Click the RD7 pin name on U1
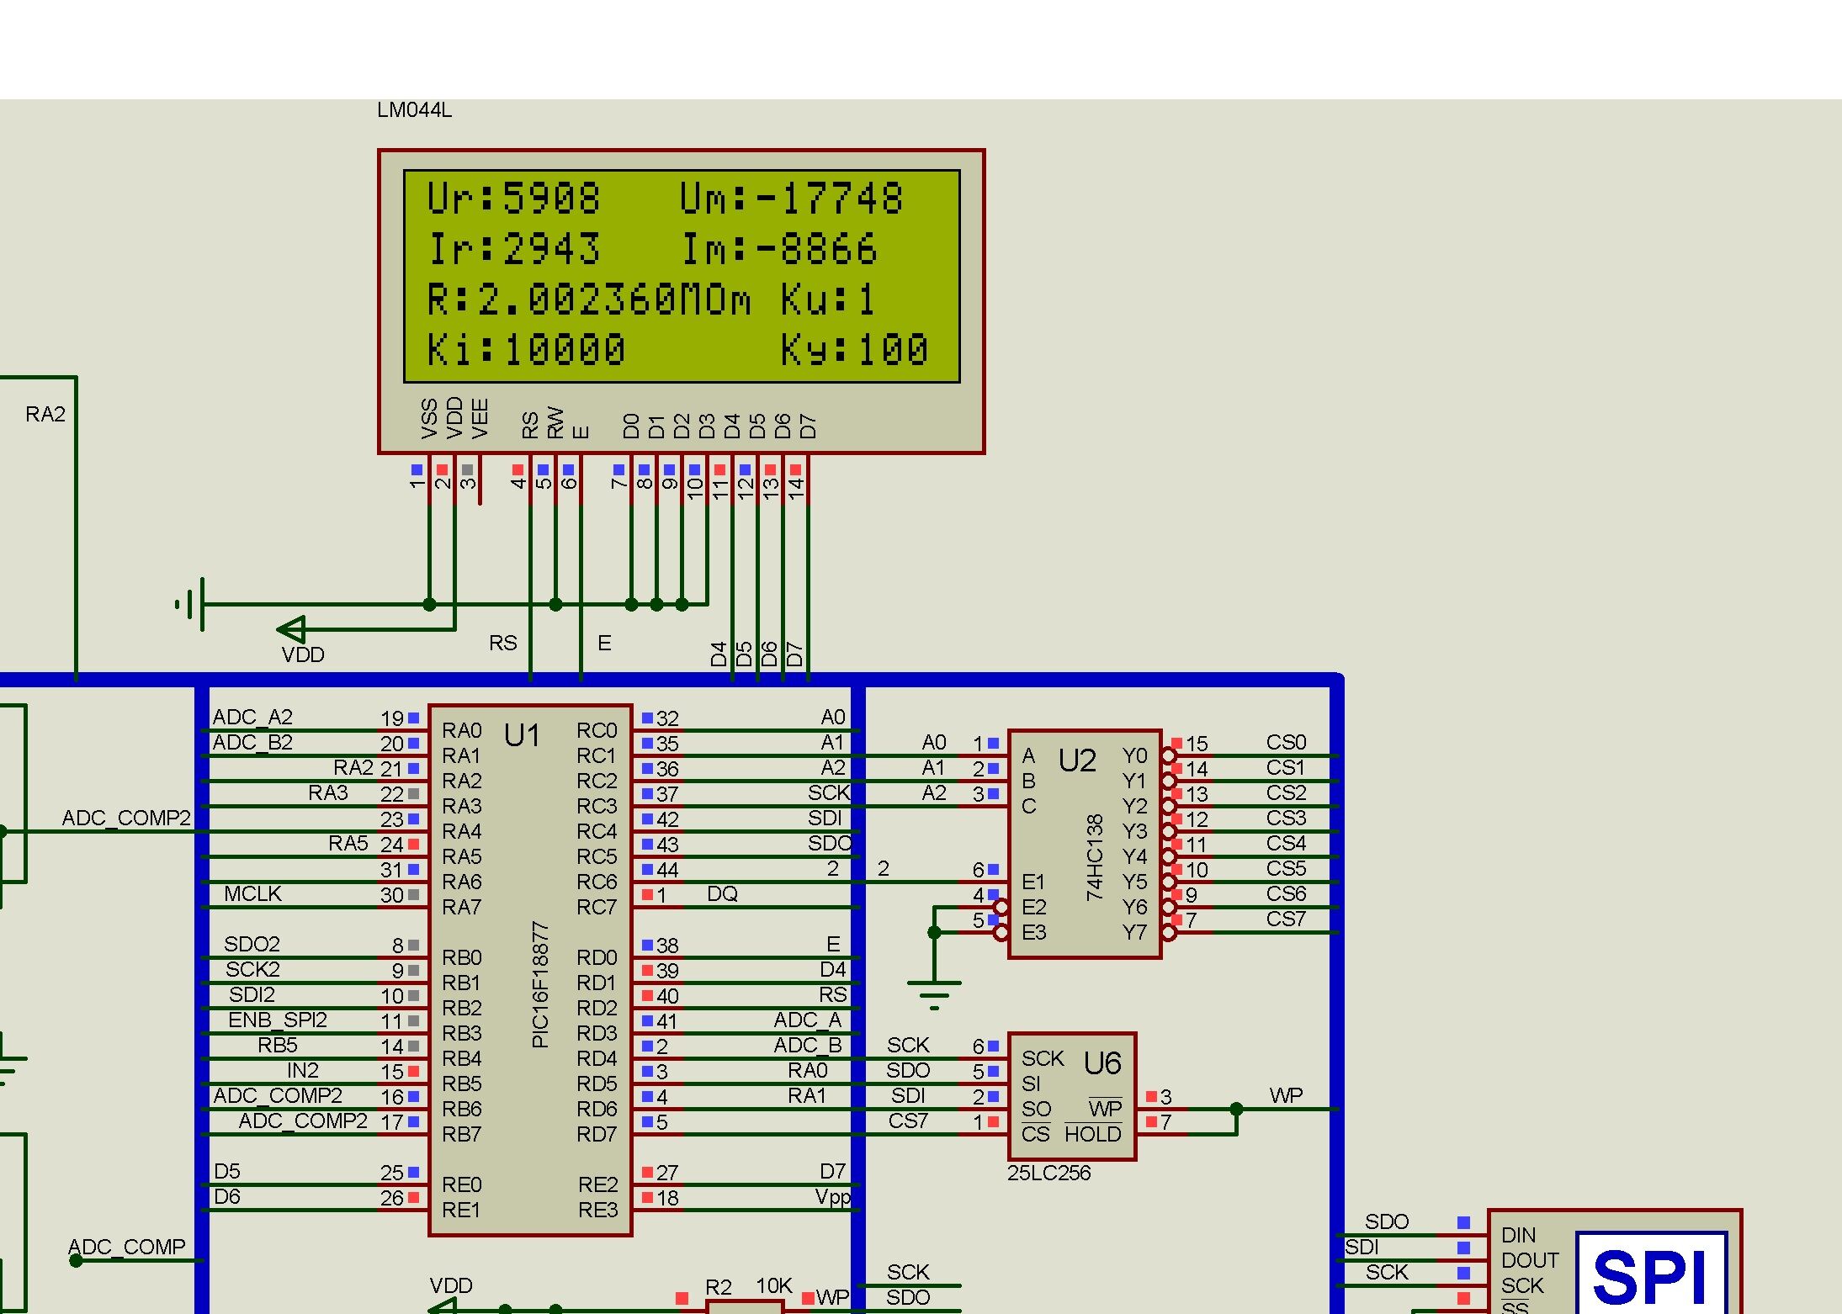This screenshot has width=1842, height=1314. point(597,1134)
